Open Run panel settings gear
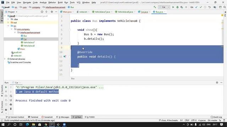 click(x=217, y=83)
